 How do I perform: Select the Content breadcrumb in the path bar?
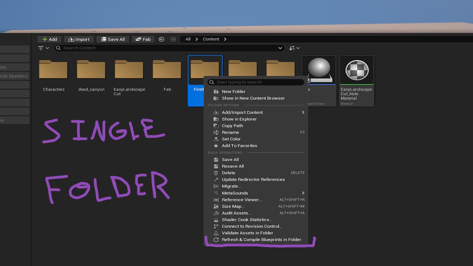pyautogui.click(x=211, y=39)
